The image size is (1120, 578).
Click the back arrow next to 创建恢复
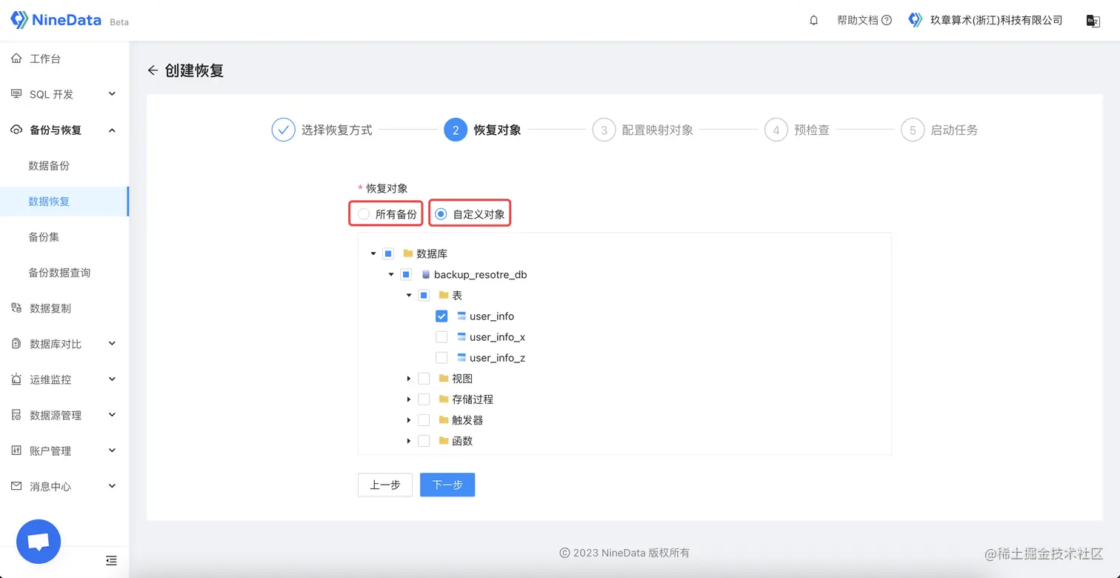[153, 70]
